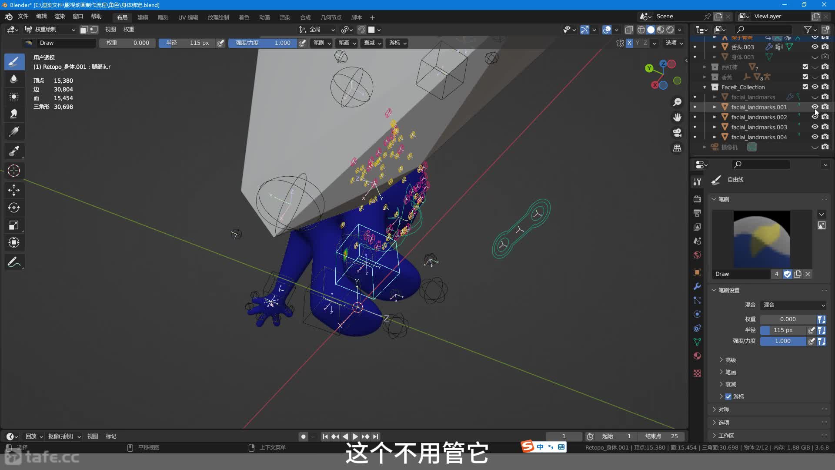Viewport: 835px width, 470px height.
Task: Adjust the 半径 slider in properties panel
Action: tap(783, 330)
